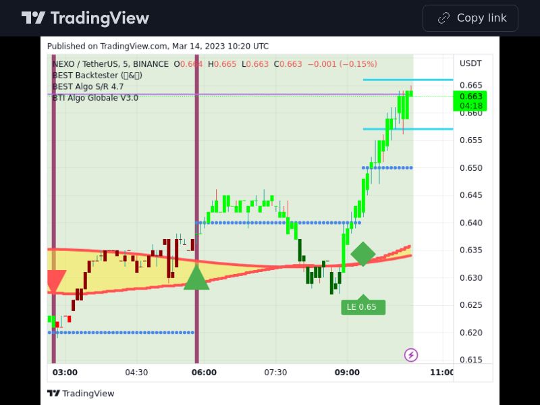Click the 09:00 time axis label
Screen dimensions: 540x405
click(x=347, y=373)
